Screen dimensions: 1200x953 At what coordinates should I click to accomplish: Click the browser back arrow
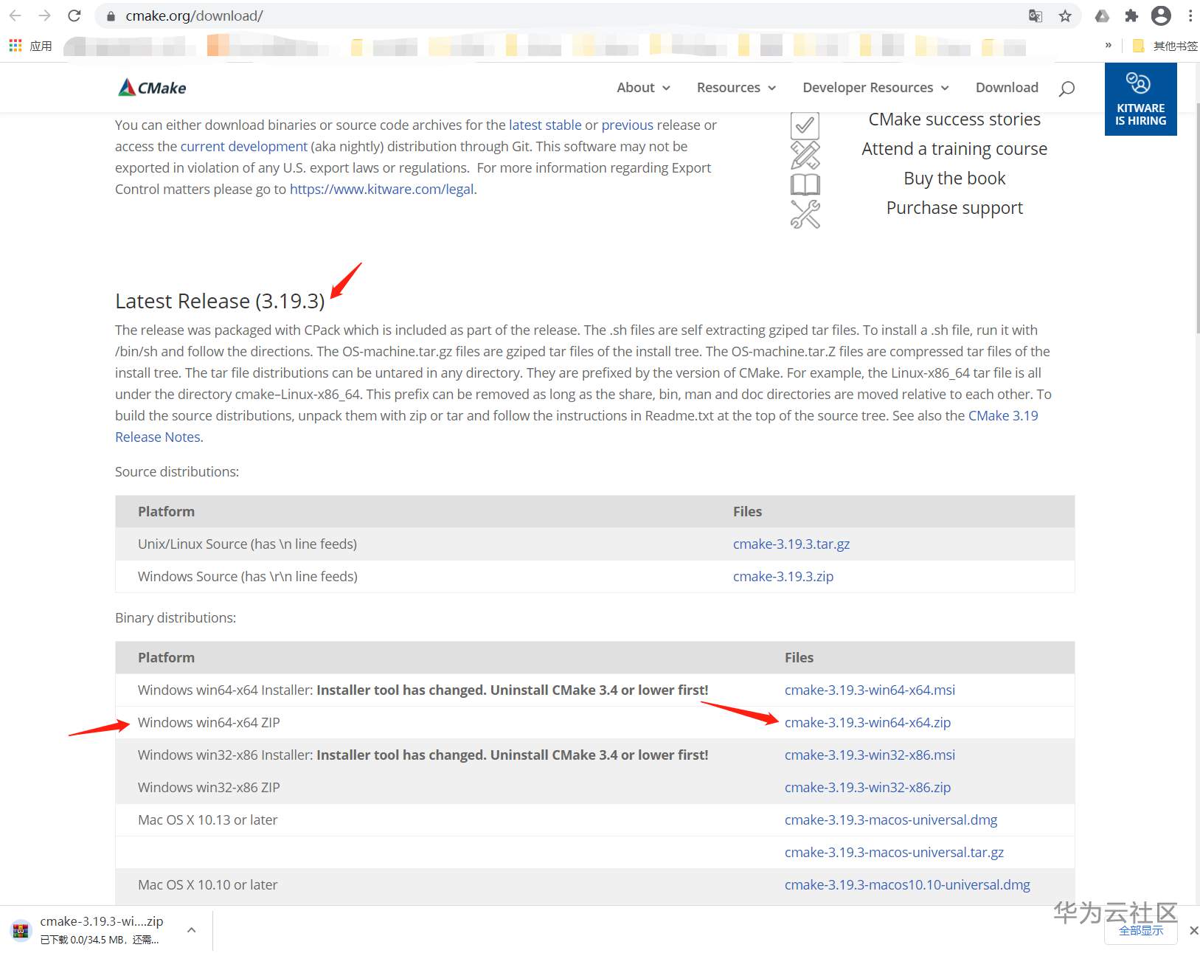point(15,15)
